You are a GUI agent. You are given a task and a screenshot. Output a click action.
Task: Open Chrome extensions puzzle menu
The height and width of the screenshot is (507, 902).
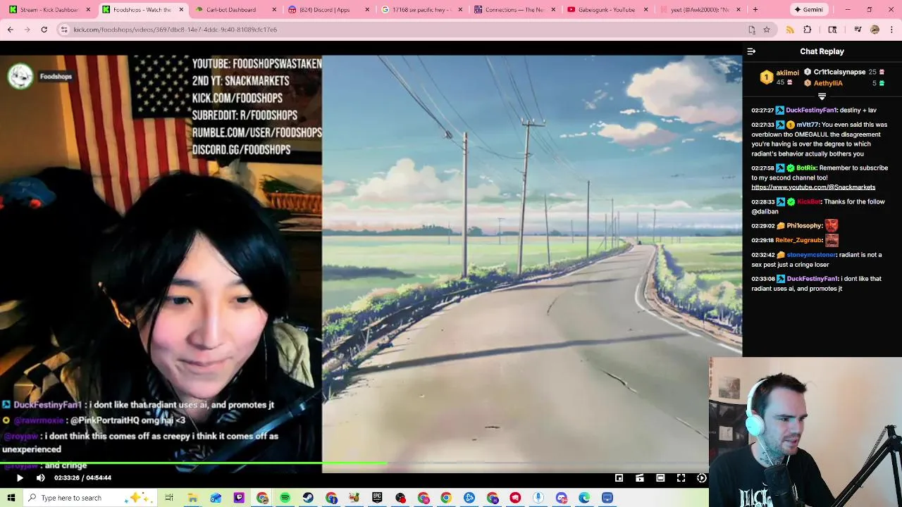807,30
